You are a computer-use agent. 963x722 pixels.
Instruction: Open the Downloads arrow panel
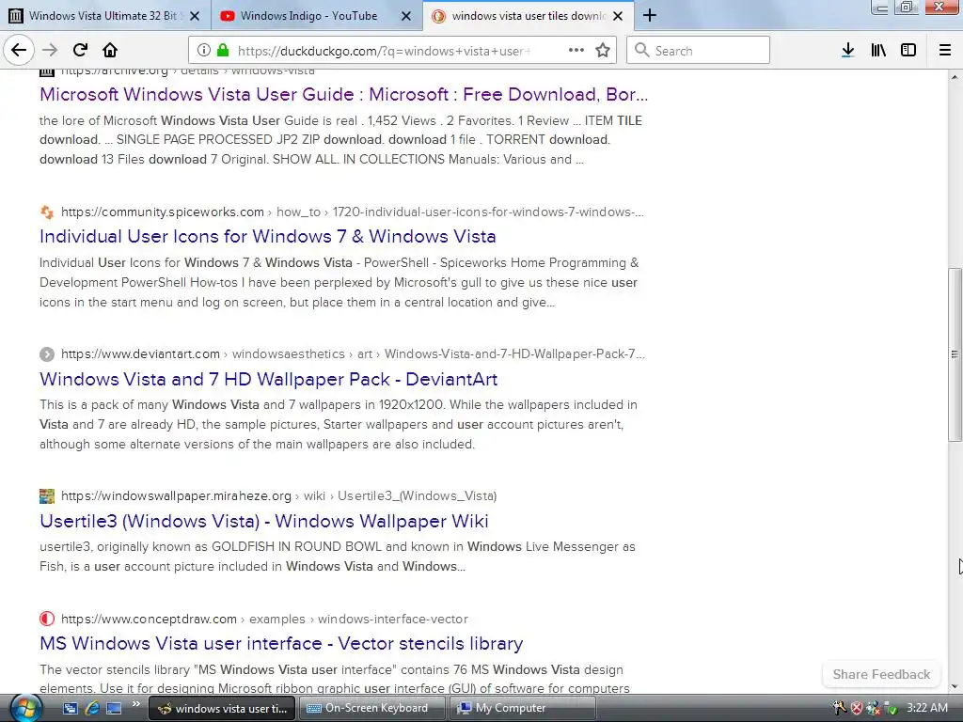[x=847, y=51]
